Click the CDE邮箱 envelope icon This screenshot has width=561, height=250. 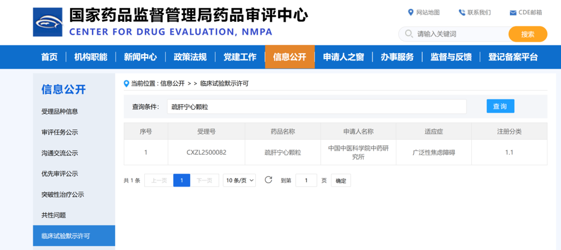[513, 12]
